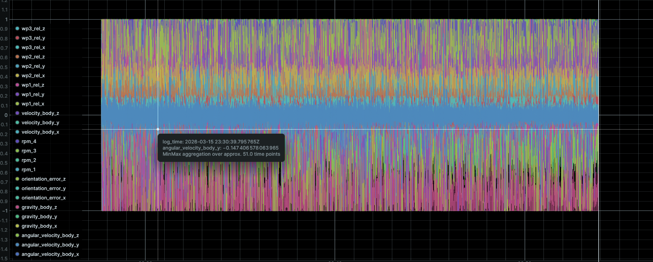The image size is (653, 262).
Task: Click the rpm_1 legend marker
Action: tap(17, 170)
